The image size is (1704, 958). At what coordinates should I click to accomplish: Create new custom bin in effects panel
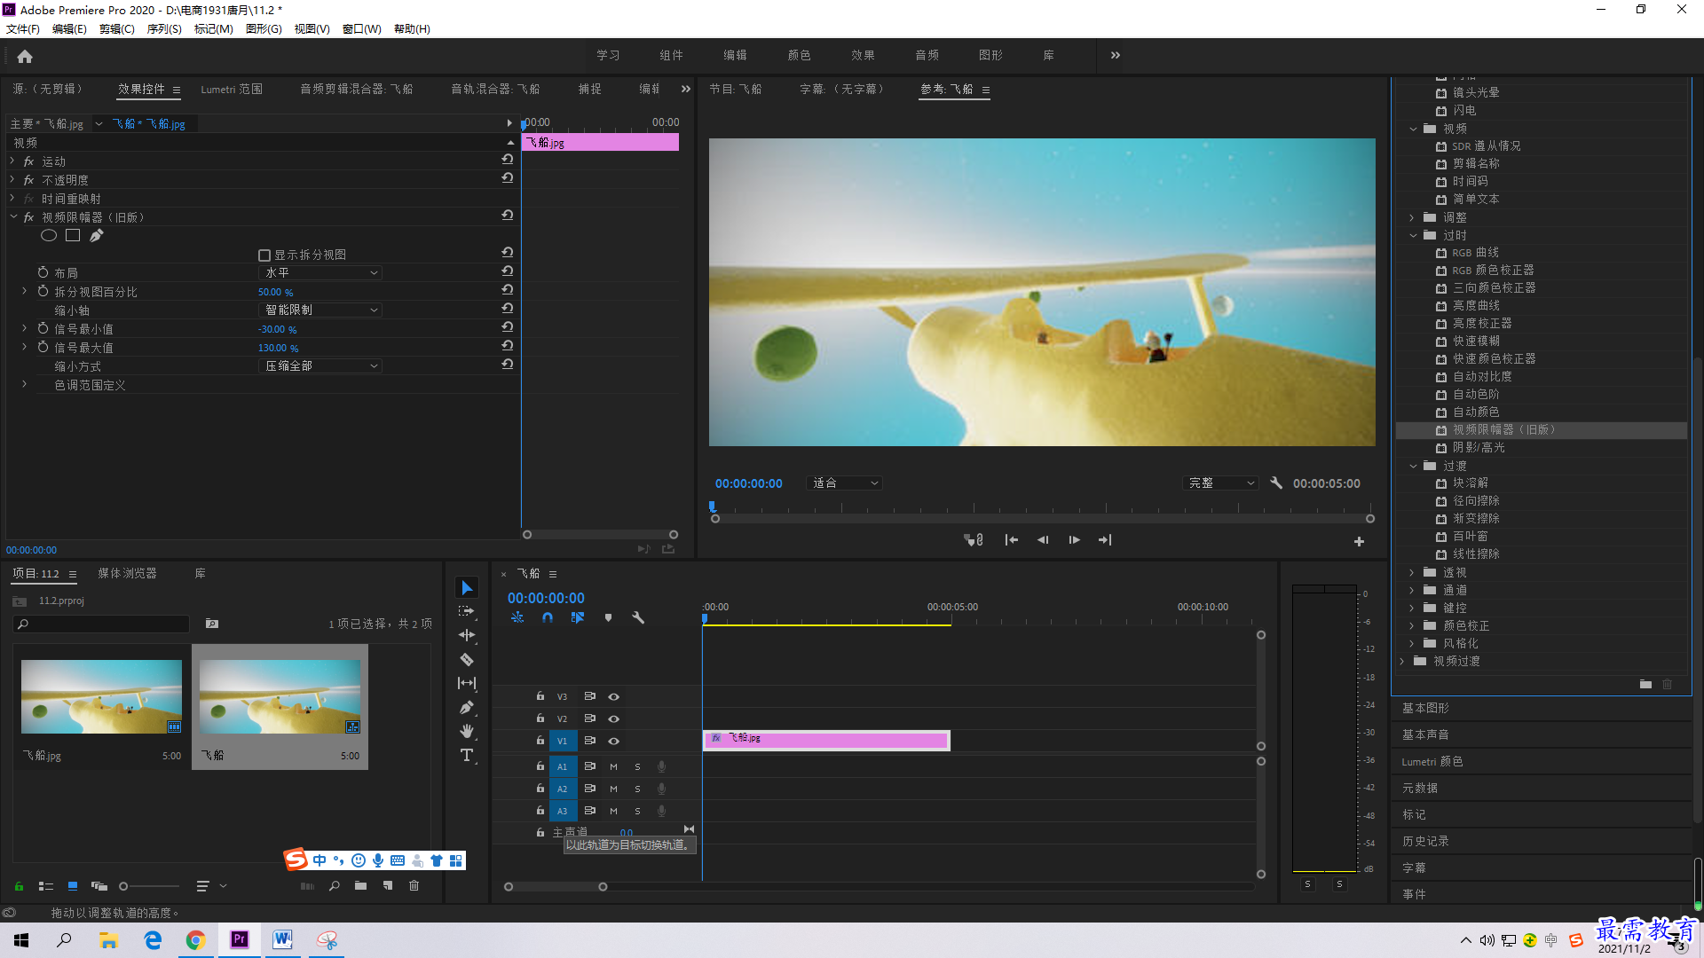coord(1645,684)
